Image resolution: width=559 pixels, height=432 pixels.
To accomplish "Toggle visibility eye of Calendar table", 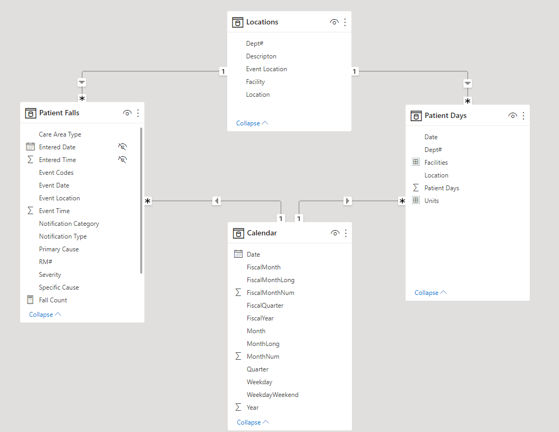I will [335, 233].
